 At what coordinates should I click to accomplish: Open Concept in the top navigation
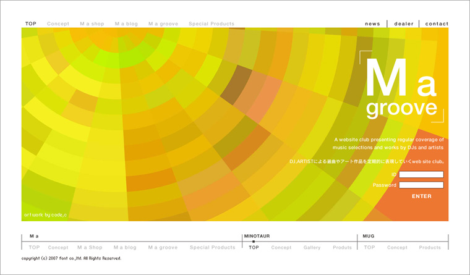point(58,24)
